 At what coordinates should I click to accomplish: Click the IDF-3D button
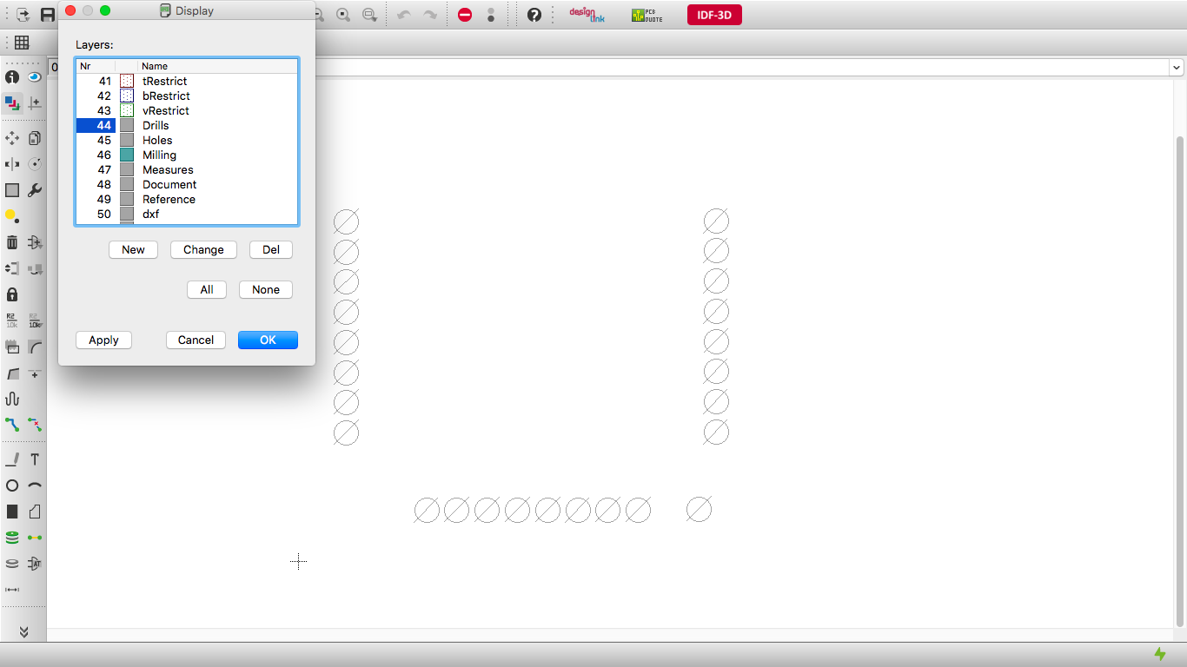click(x=714, y=15)
